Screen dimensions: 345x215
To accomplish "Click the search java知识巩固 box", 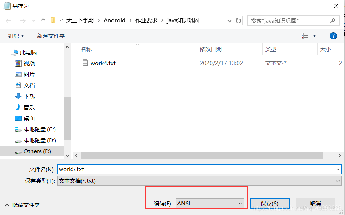I will 293,21.
